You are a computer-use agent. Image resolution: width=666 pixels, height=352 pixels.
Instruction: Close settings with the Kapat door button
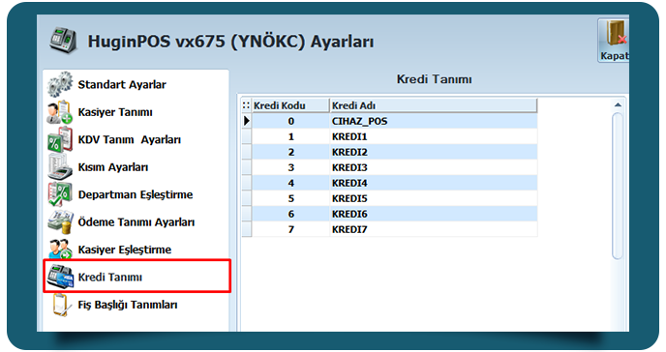(614, 41)
